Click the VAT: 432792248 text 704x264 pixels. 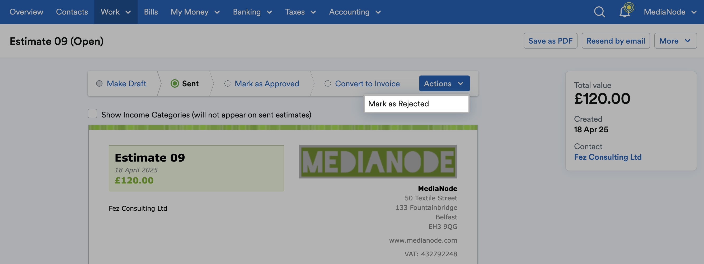pos(431,254)
